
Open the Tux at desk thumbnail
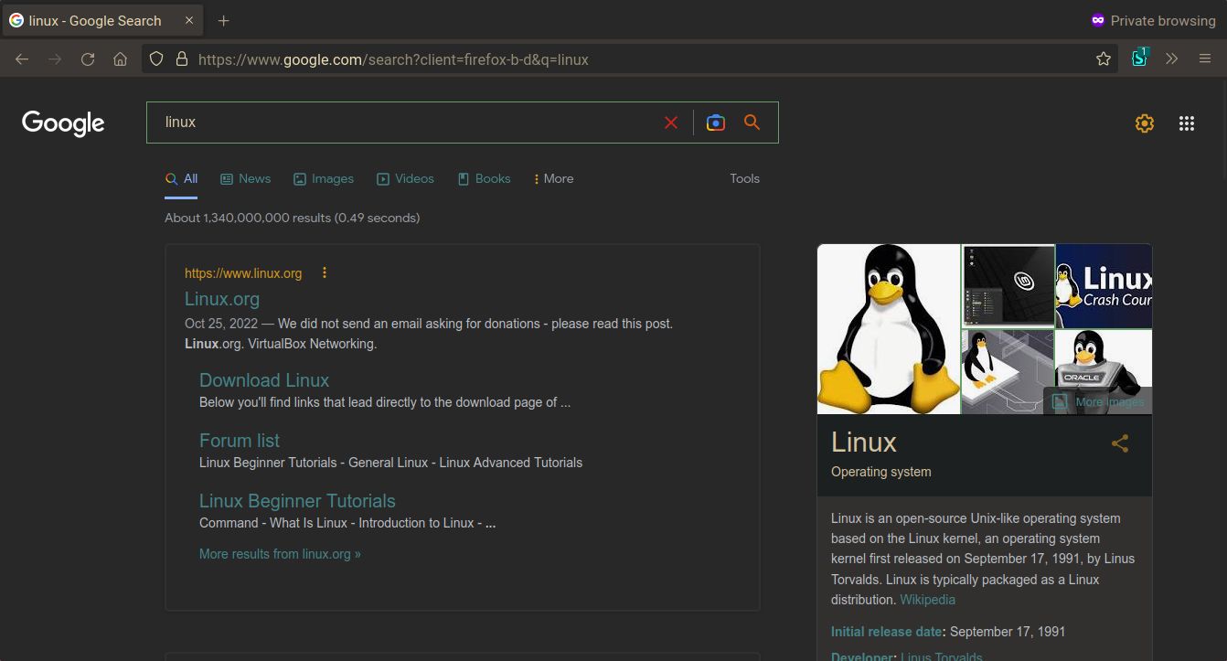(x=1008, y=372)
